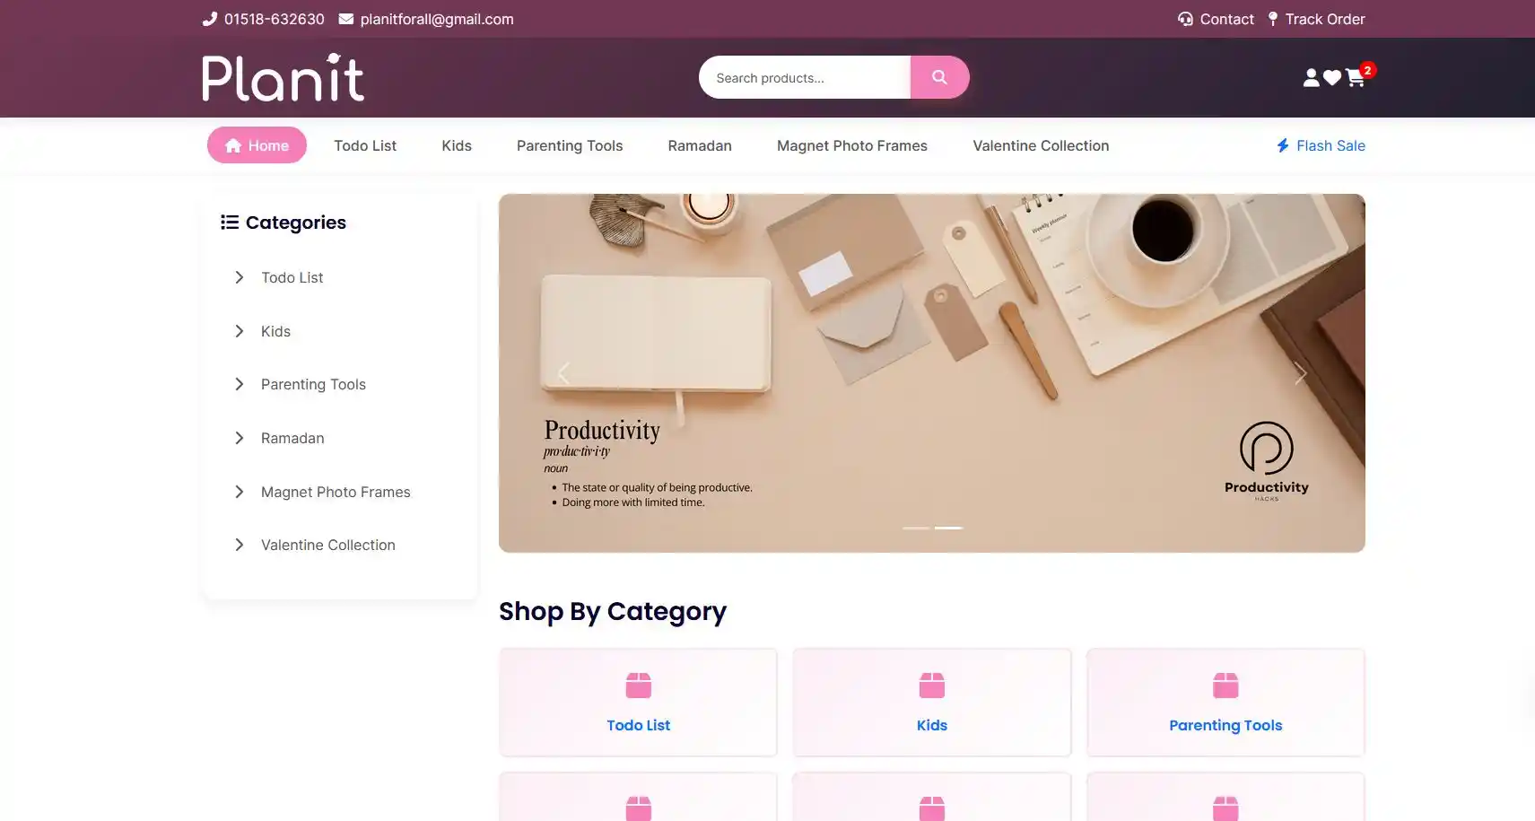The width and height of the screenshot is (1535, 821).
Task: Open the wishlist heart icon
Action: point(1332,78)
